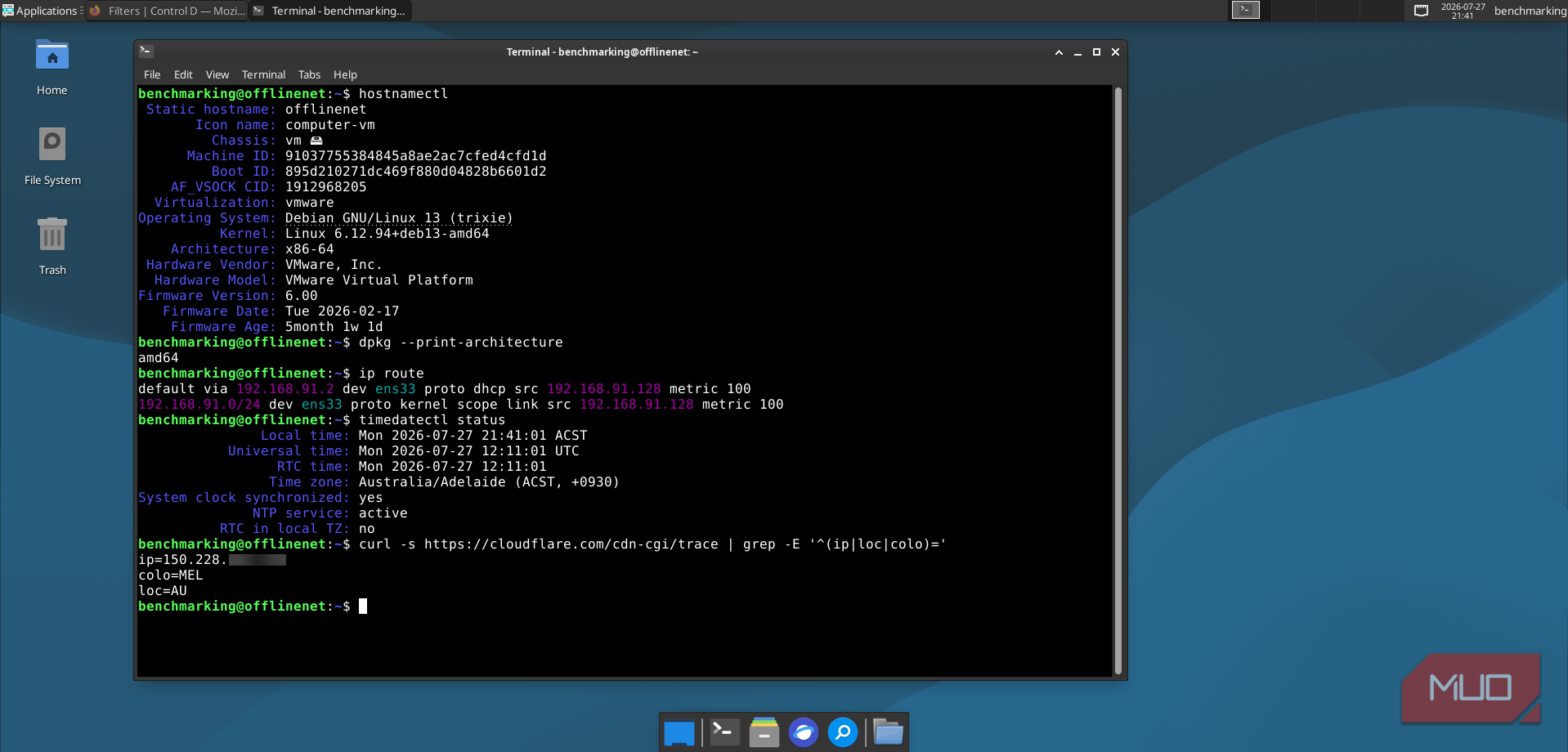Maximize the terminal window
The width and height of the screenshot is (1568, 752).
(1096, 51)
